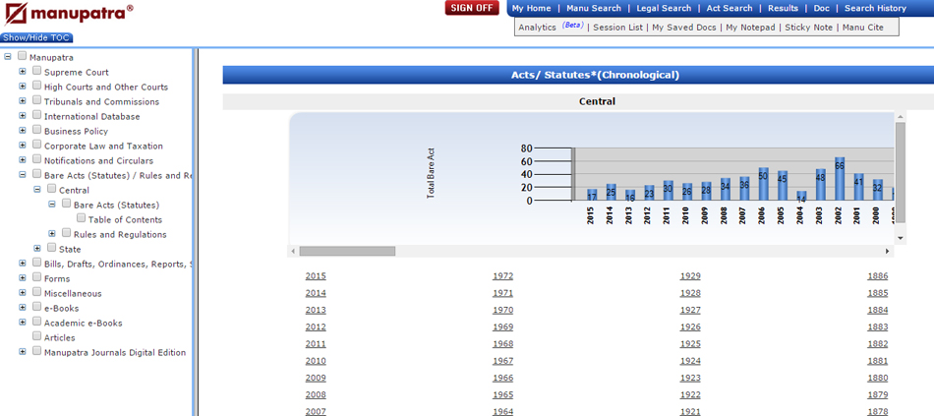
Task: Open Analytics Beta link
Action: (551, 27)
